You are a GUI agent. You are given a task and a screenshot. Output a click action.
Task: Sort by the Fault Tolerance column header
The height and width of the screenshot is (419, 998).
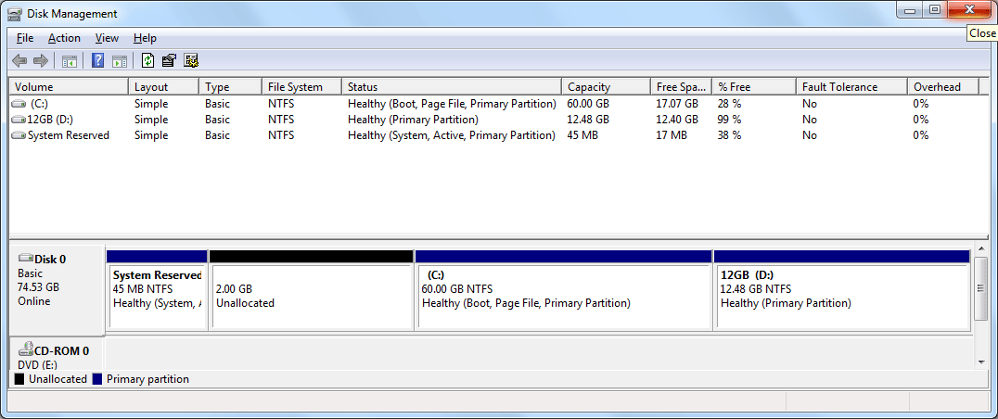point(852,87)
